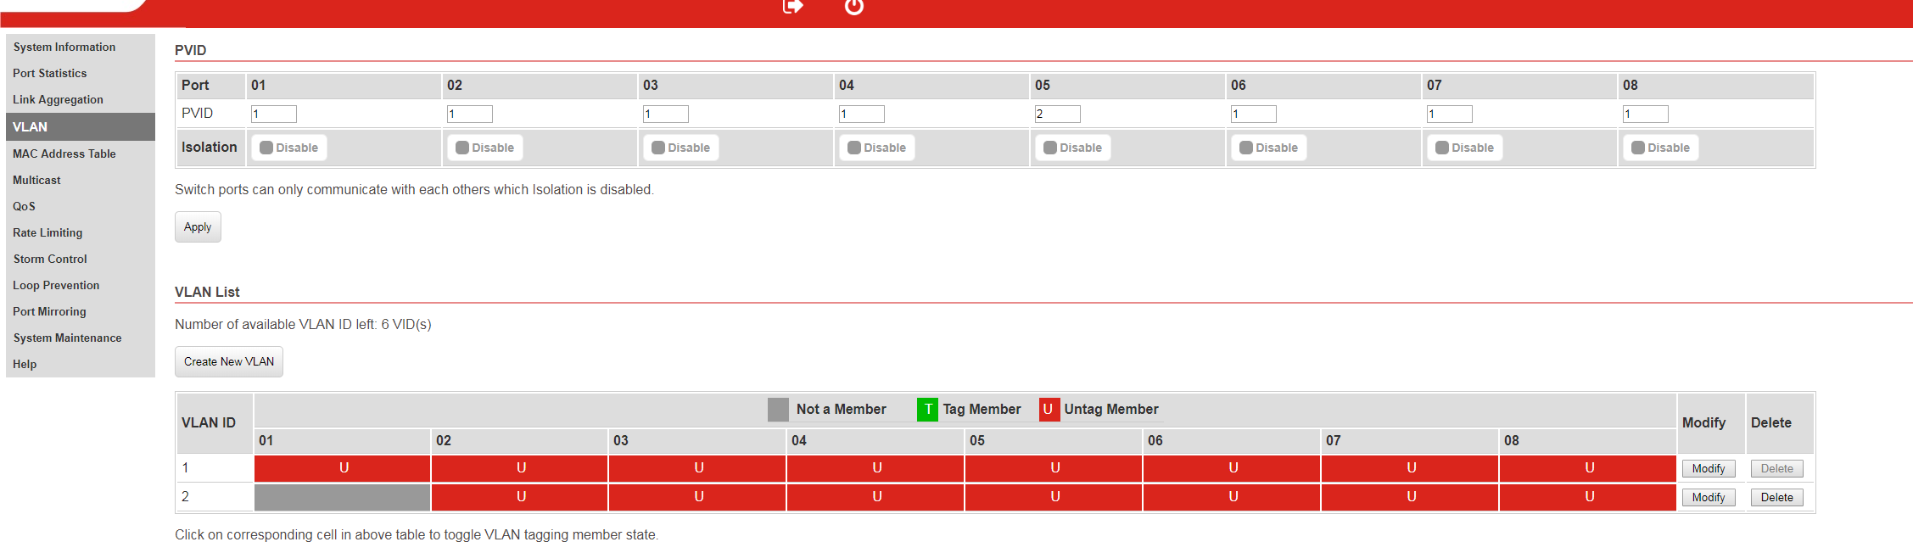The width and height of the screenshot is (1913, 553).
Task: Toggle Isolation Disable for port 08
Action: pos(1661,148)
